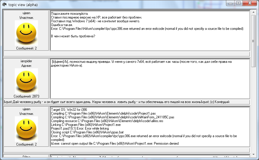259x160 pixels.
Task: Click the Админ role label
Action: pos(26,66)
